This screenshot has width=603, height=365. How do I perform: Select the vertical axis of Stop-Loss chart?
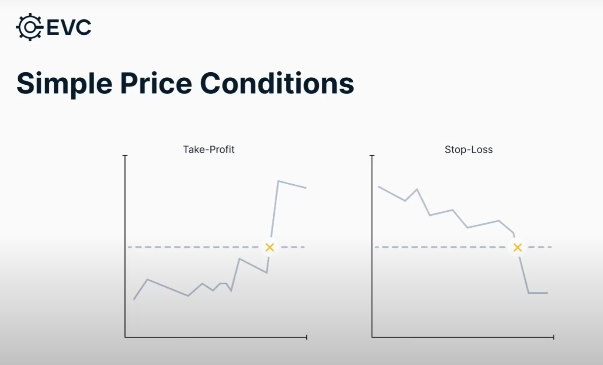pos(372,246)
